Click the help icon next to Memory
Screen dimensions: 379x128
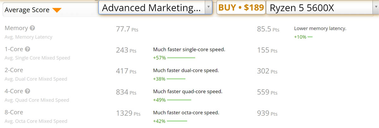point(32,28)
